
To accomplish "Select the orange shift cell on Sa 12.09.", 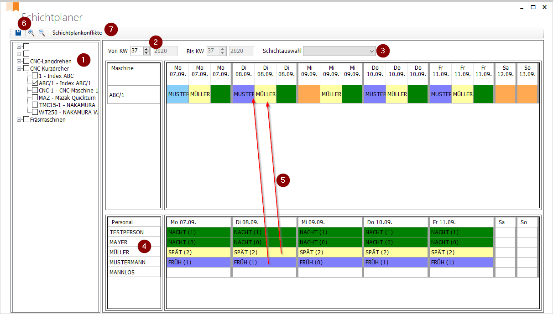I will coord(506,94).
